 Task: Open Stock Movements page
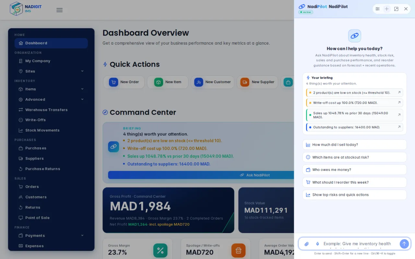pyautogui.click(x=51, y=130)
